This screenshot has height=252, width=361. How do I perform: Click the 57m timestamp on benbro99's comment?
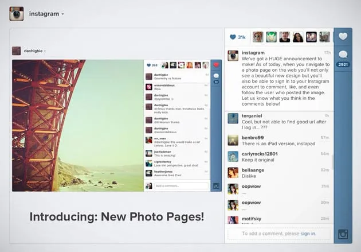click(x=325, y=138)
